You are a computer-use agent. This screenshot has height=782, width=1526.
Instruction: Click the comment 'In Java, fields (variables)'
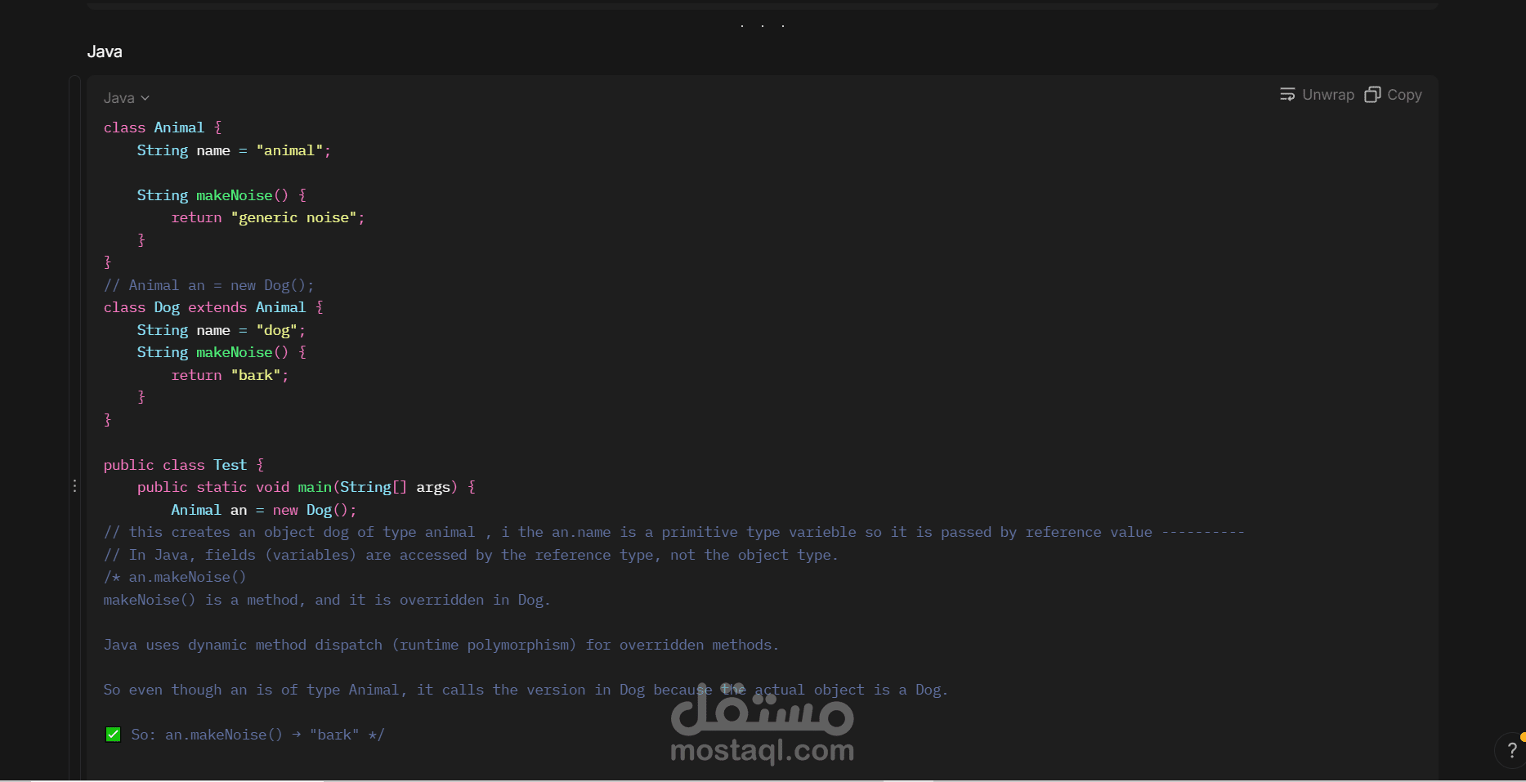click(471, 555)
